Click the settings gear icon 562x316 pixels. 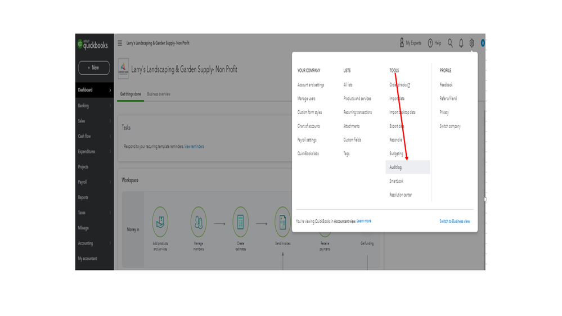pos(471,43)
